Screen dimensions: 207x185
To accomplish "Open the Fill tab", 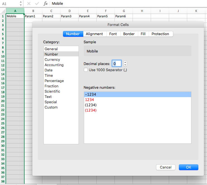I will click(143, 34).
